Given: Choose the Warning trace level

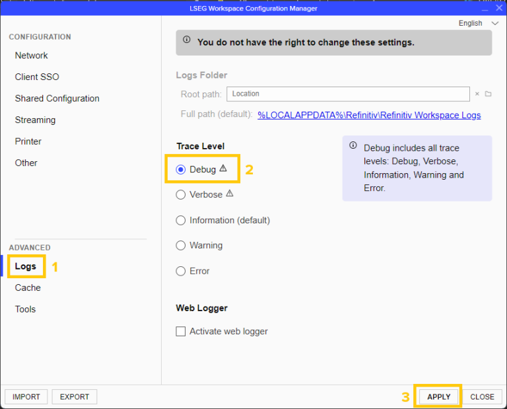Looking at the screenshot, I should coord(181,246).
